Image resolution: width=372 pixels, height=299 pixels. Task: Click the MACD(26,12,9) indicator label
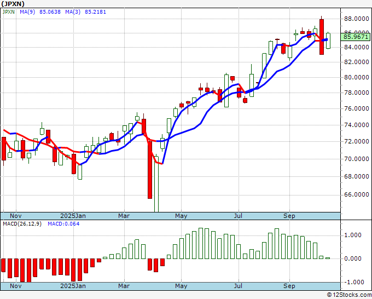(22, 224)
